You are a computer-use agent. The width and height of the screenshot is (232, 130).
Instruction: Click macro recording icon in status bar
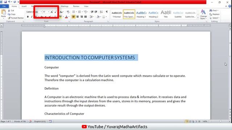(x=50, y=121)
